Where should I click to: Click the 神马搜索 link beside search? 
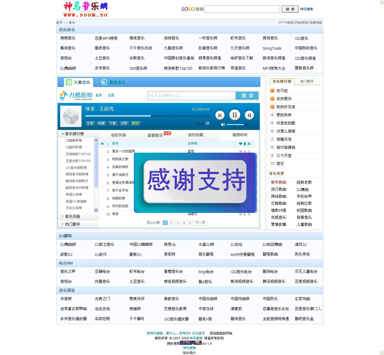[307, 9]
